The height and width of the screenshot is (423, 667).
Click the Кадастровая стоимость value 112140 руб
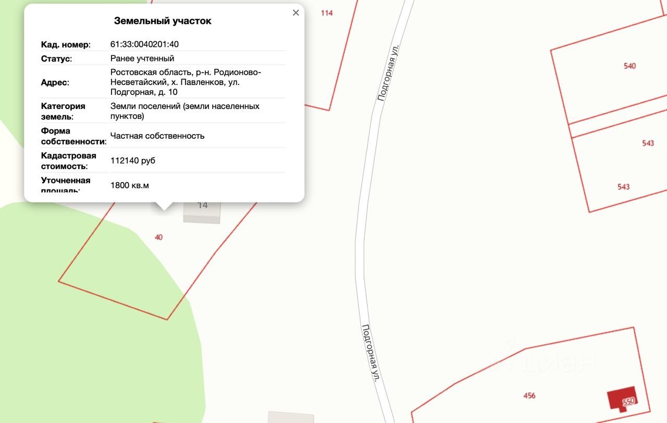(x=133, y=161)
